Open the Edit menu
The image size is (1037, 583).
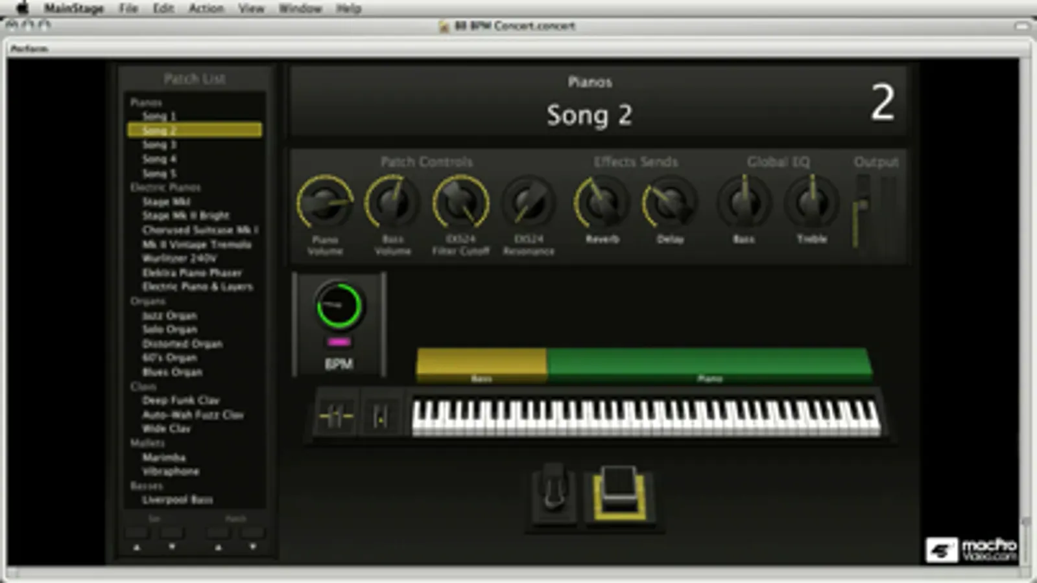pos(163,8)
